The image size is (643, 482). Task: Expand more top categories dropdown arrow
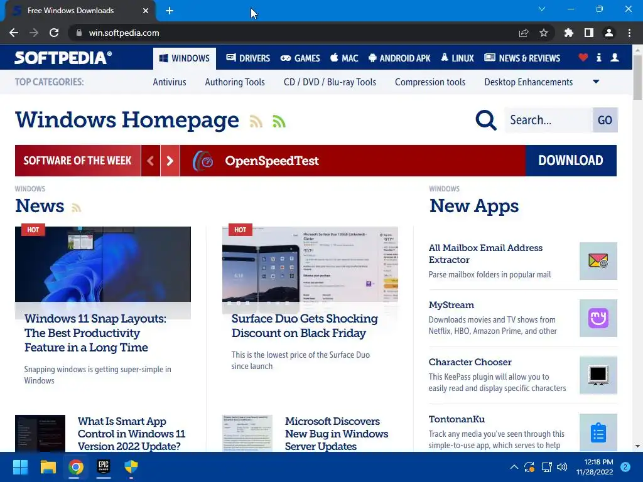pos(596,82)
